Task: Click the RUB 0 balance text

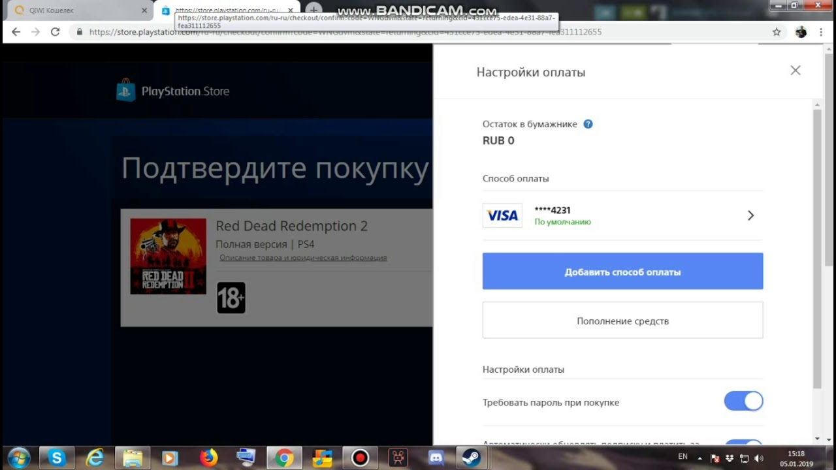Action: [498, 140]
